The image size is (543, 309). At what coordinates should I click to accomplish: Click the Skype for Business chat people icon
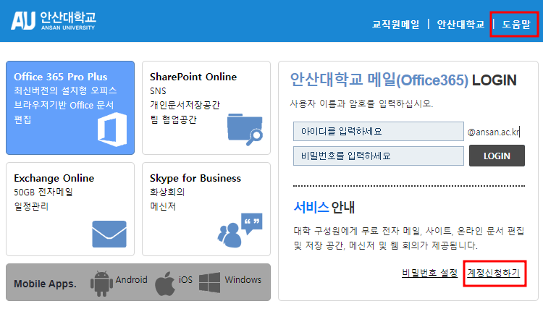pos(240,230)
